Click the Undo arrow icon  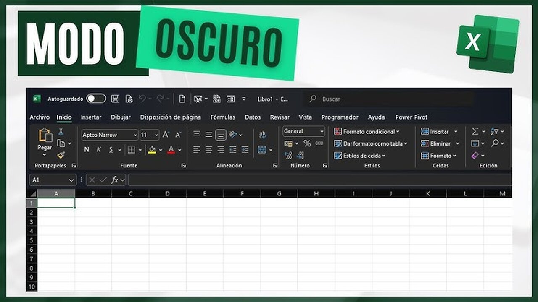[142, 99]
